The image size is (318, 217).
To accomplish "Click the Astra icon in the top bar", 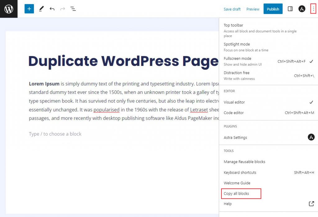I will (x=302, y=9).
